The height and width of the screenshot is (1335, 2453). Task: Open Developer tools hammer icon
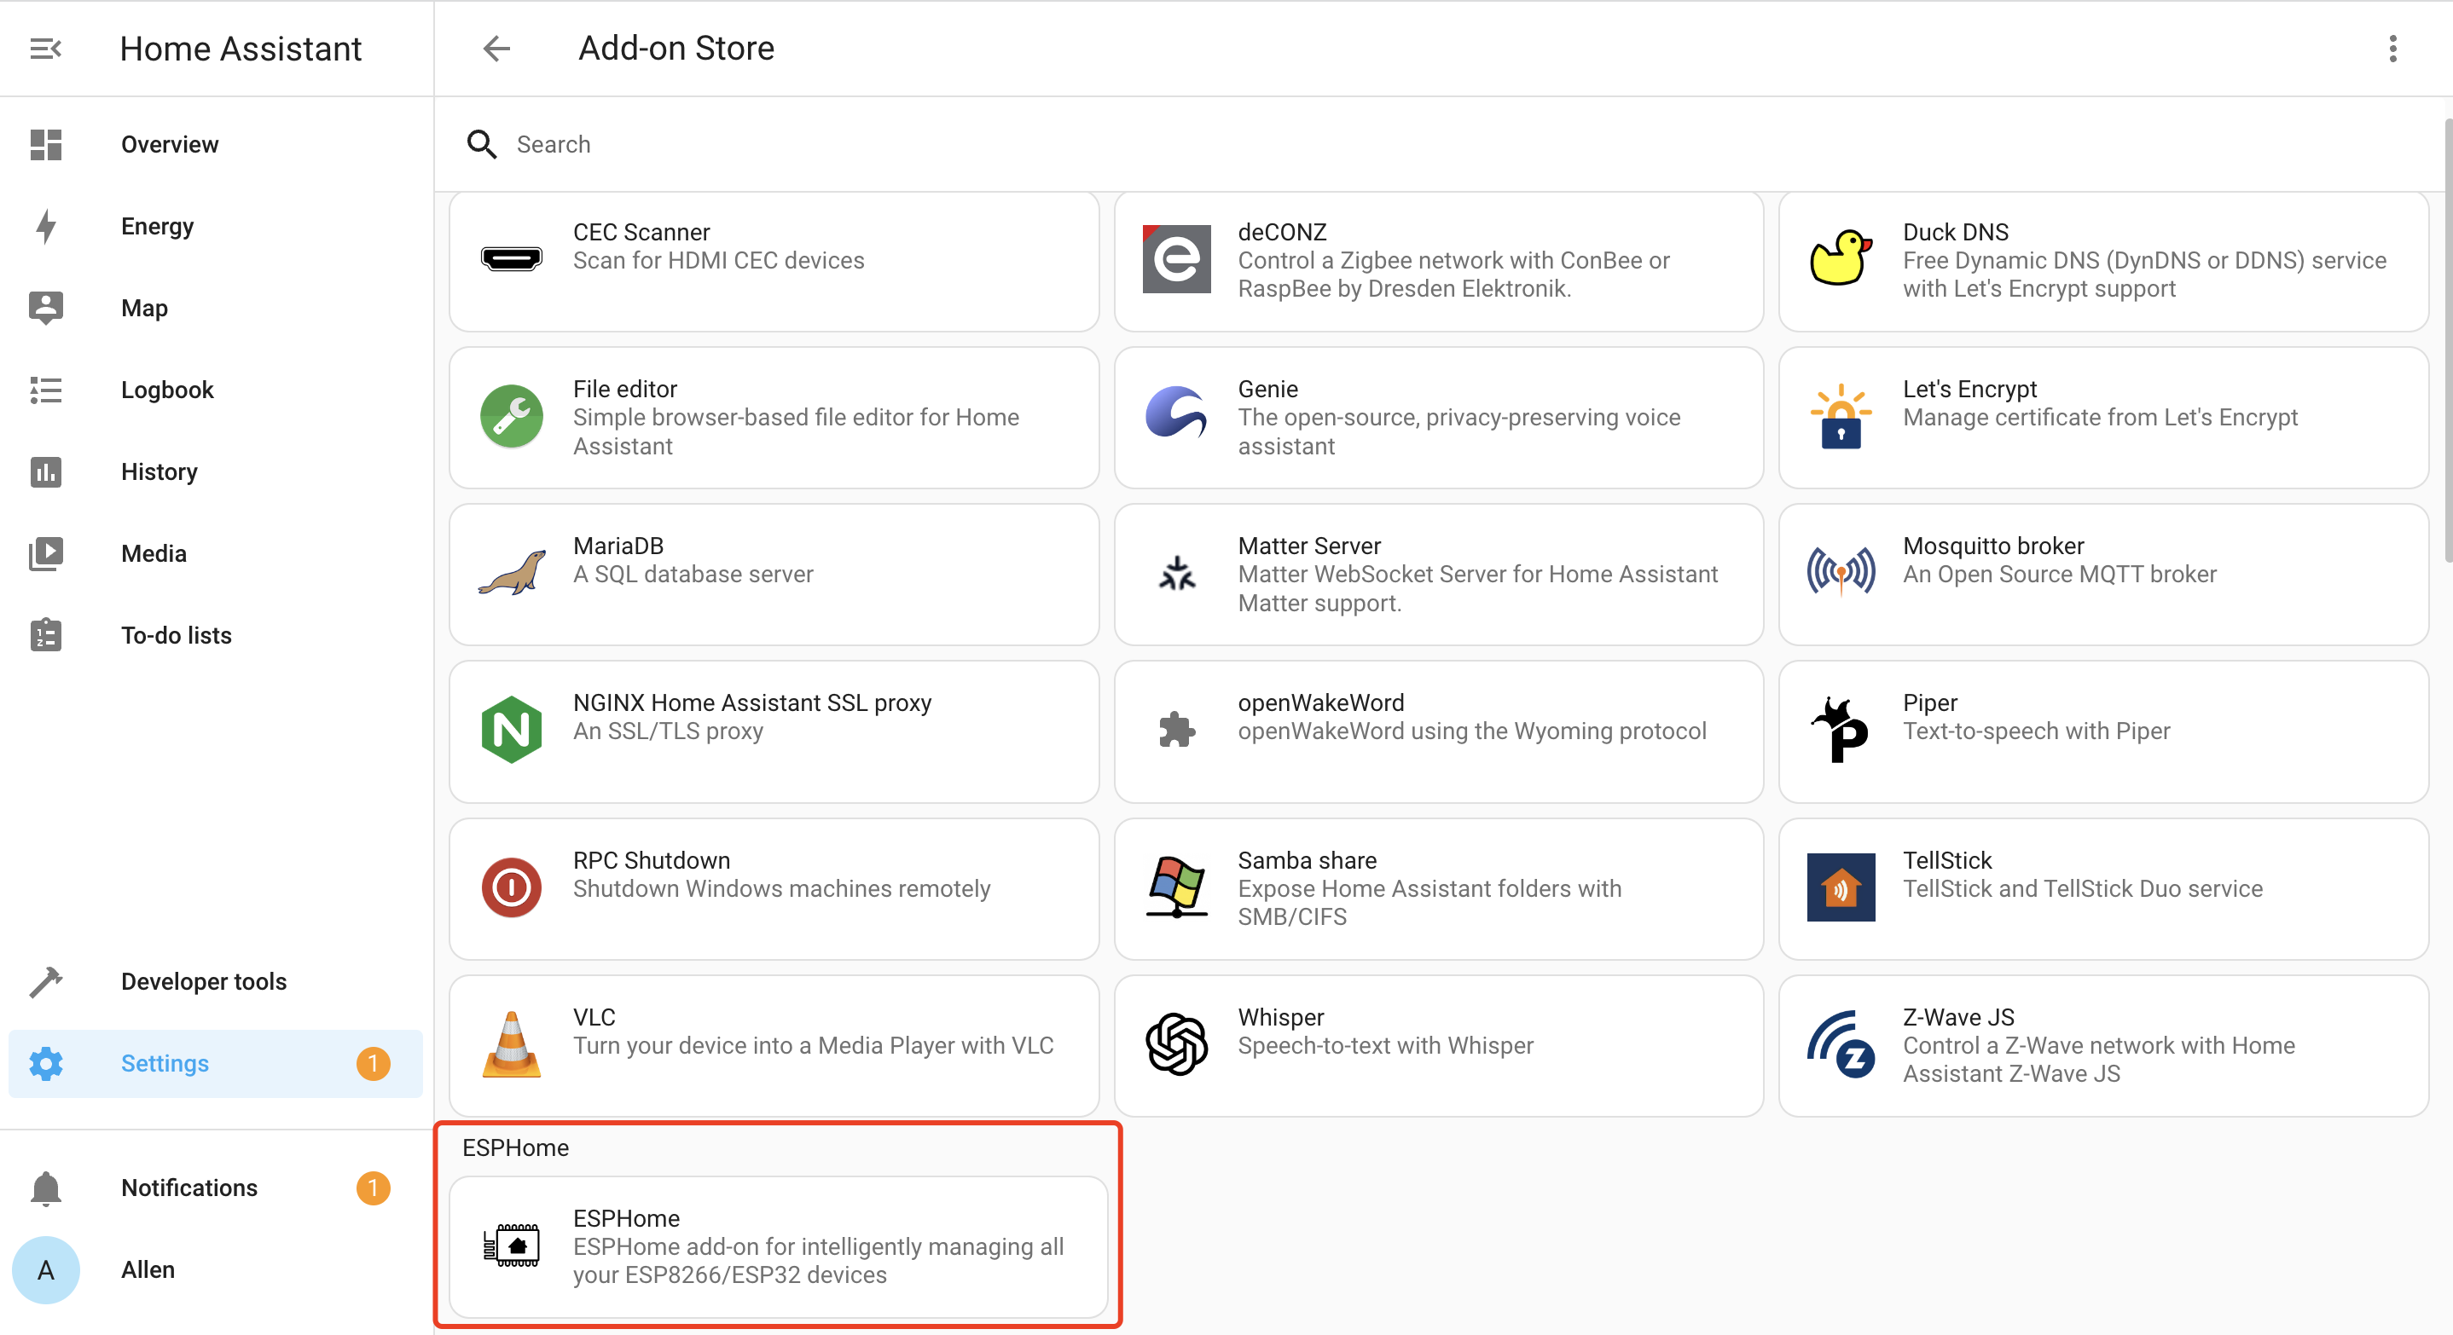[x=46, y=981]
